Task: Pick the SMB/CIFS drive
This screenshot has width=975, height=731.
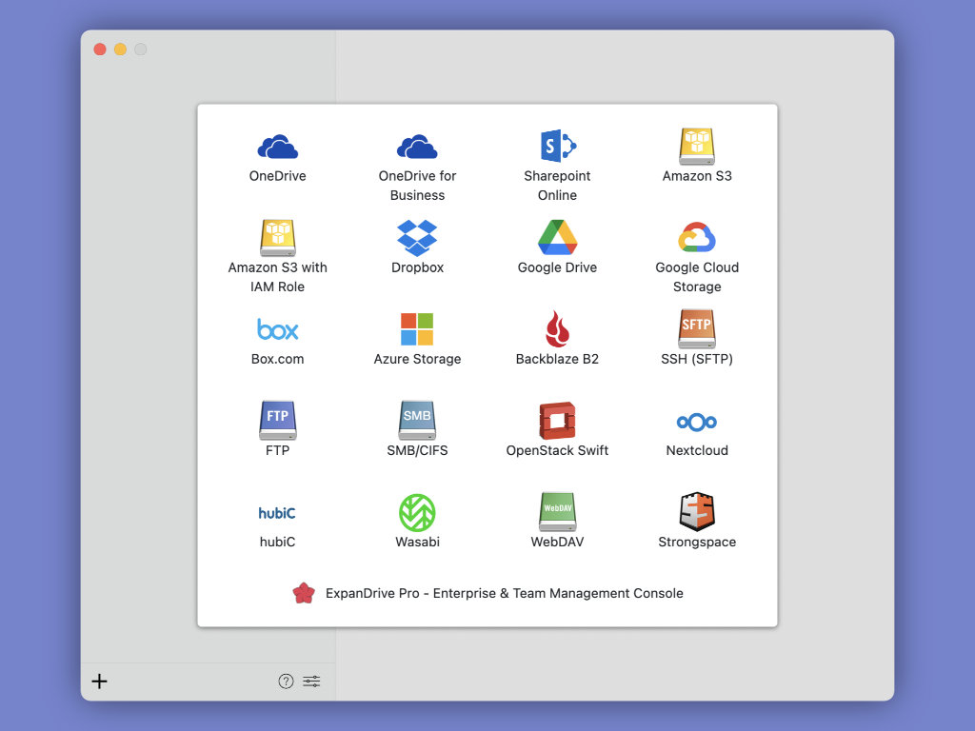Action: [417, 421]
